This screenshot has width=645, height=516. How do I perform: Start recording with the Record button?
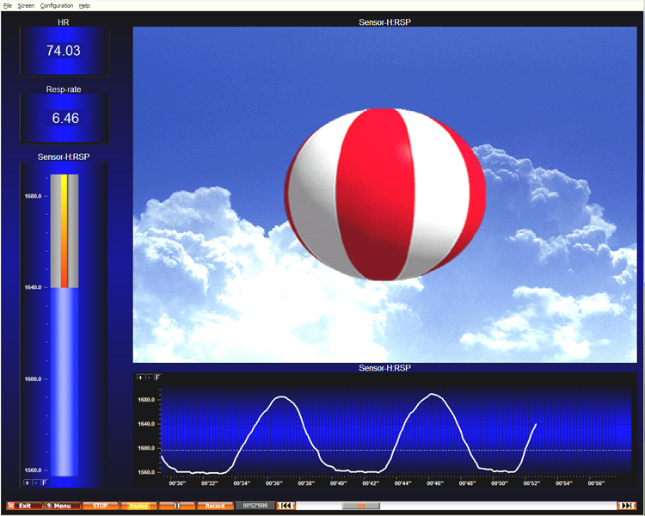click(x=215, y=506)
